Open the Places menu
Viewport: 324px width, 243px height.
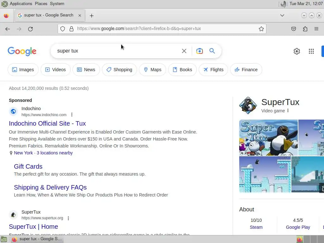pos(41,4)
